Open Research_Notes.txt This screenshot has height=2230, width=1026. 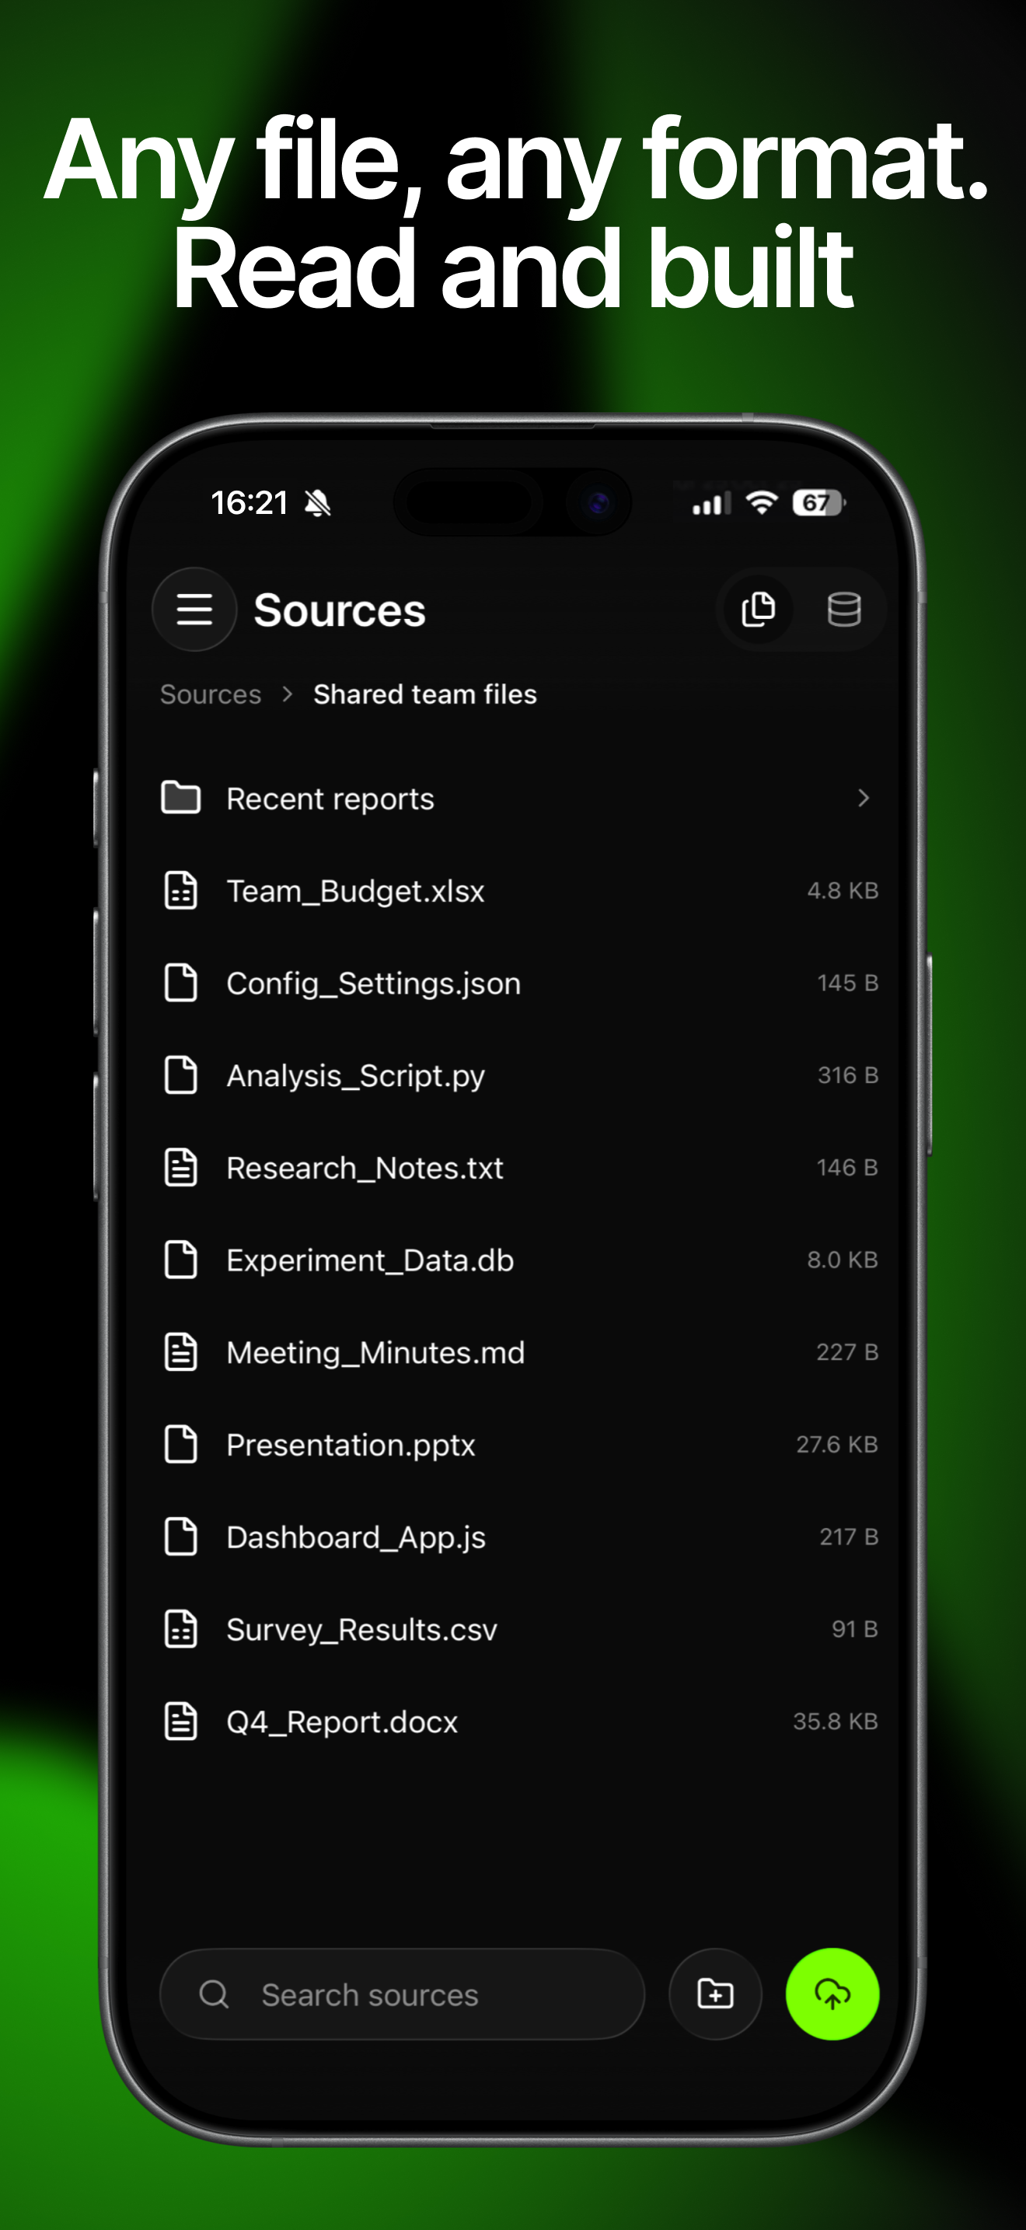point(519,1168)
